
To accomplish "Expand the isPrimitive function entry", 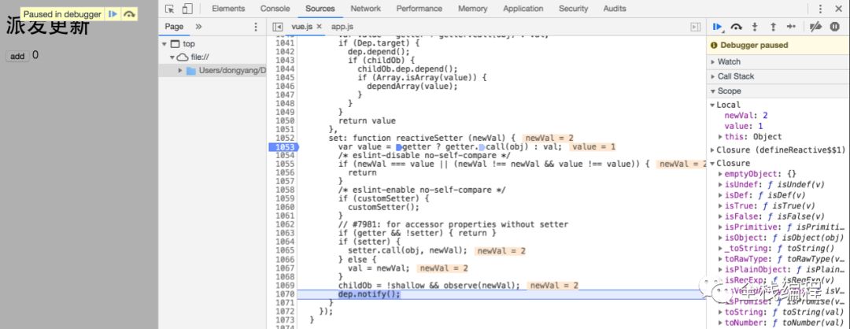I will point(720,227).
